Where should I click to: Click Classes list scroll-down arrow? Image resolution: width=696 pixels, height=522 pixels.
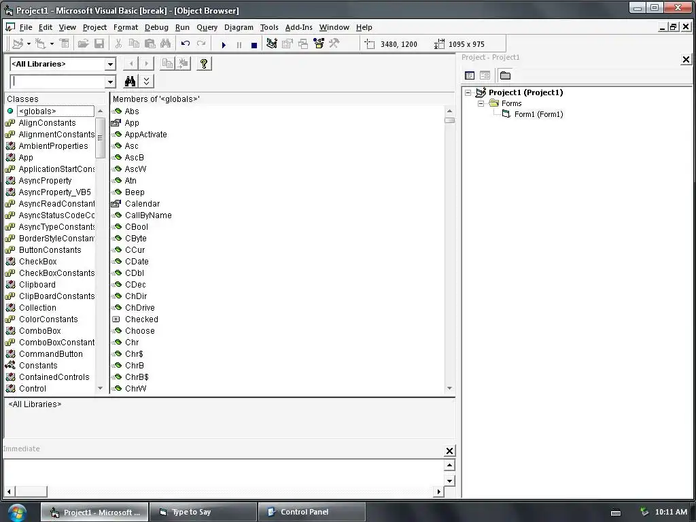pyautogui.click(x=101, y=388)
